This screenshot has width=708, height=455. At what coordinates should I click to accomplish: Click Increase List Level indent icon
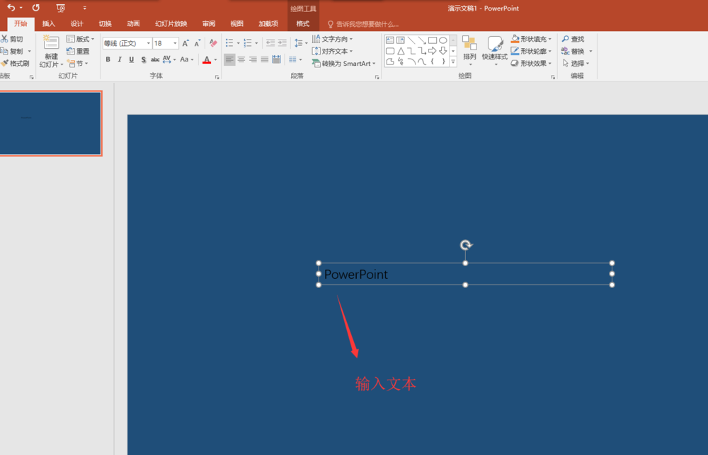click(x=282, y=43)
